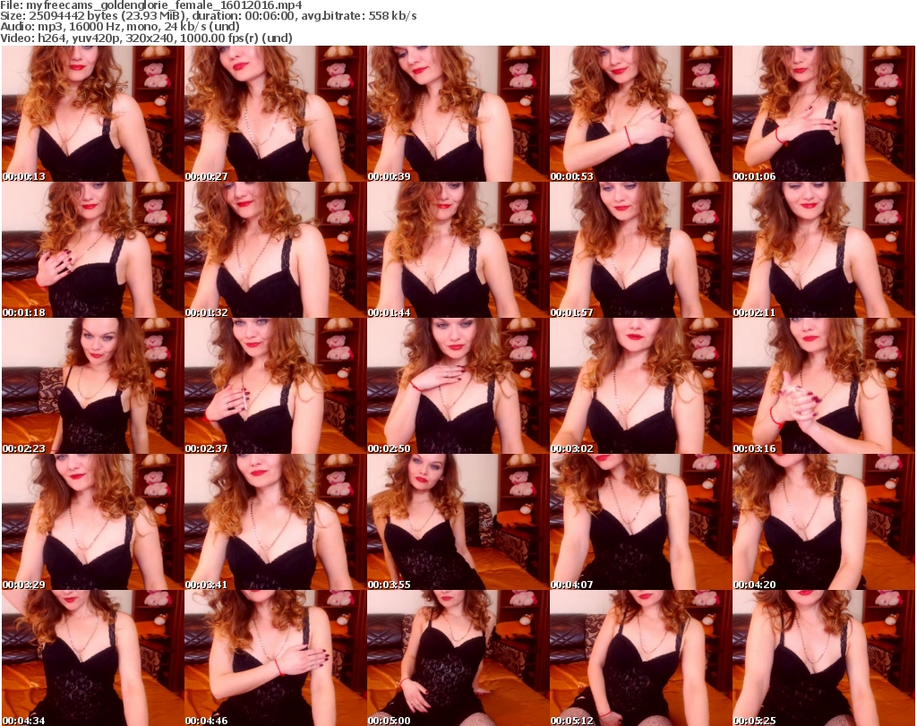Open the thumbnail at 00:04:07
The height and width of the screenshot is (726, 917).
[x=640, y=522]
